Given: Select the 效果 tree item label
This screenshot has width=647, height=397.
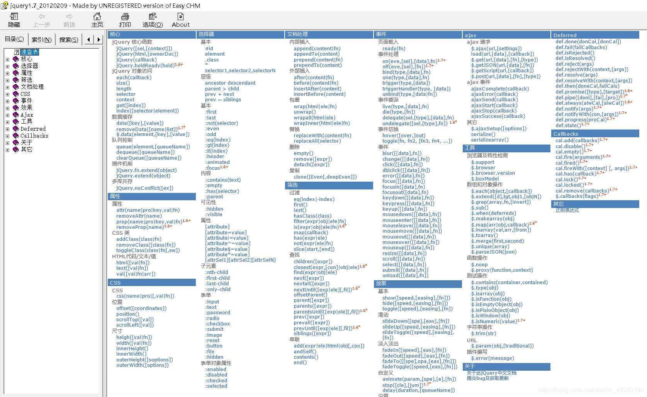Looking at the screenshot, I should (27, 107).
